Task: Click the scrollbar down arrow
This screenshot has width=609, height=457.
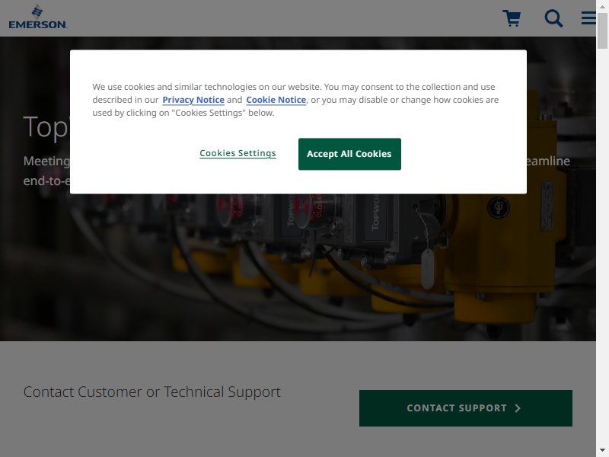Action: click(602, 450)
